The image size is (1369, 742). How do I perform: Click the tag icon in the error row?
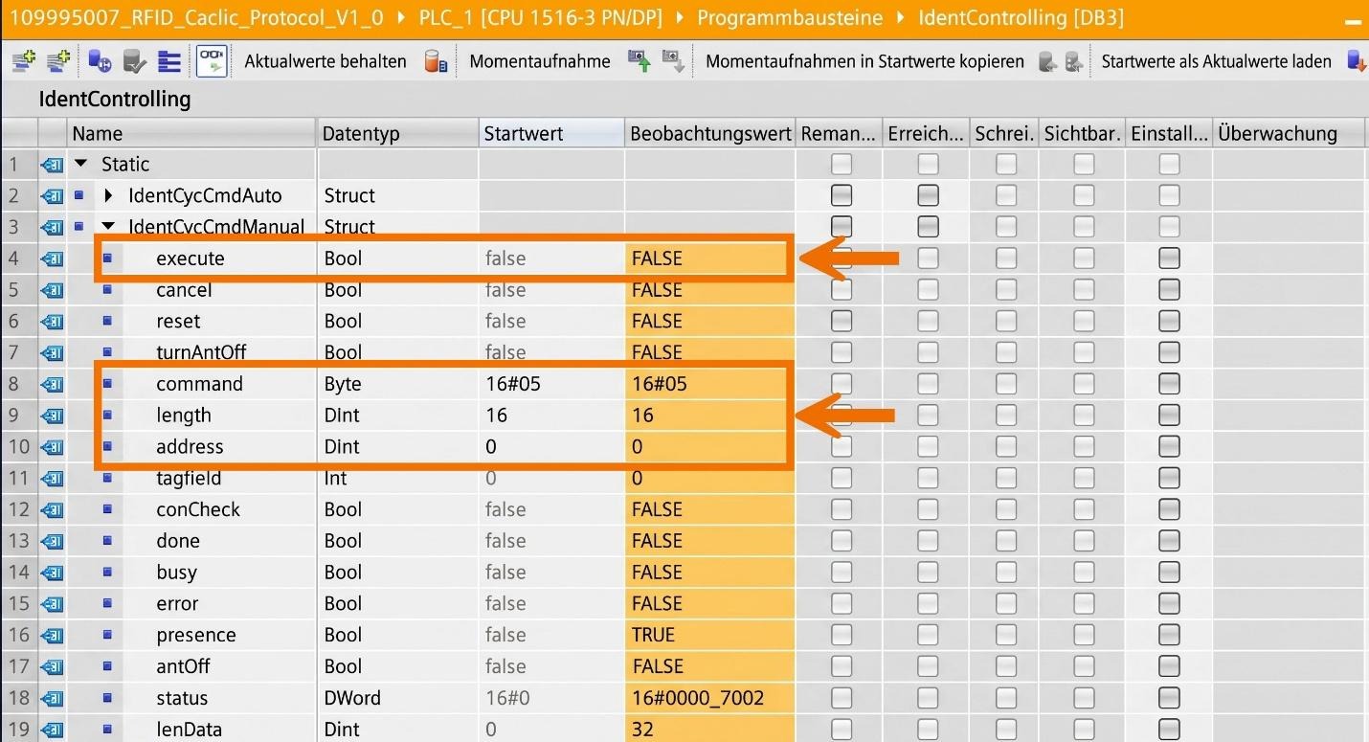52,604
